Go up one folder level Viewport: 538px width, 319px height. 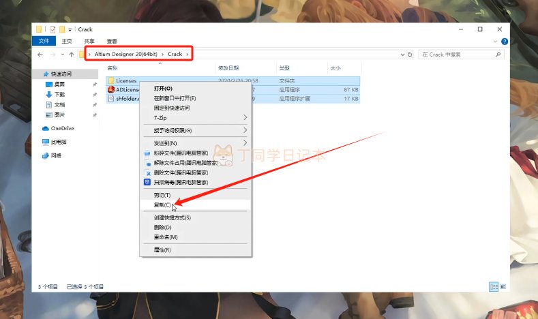72,55
